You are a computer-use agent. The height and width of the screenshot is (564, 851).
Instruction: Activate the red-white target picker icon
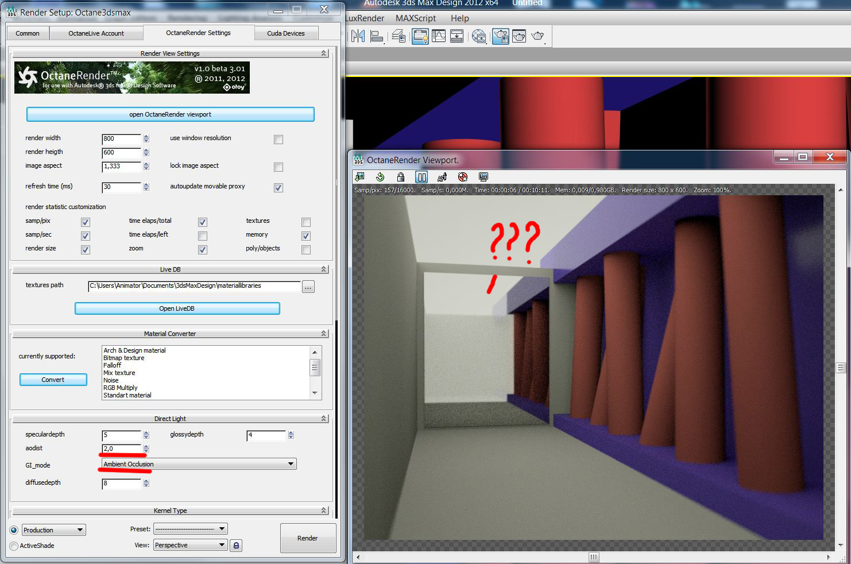point(463,177)
